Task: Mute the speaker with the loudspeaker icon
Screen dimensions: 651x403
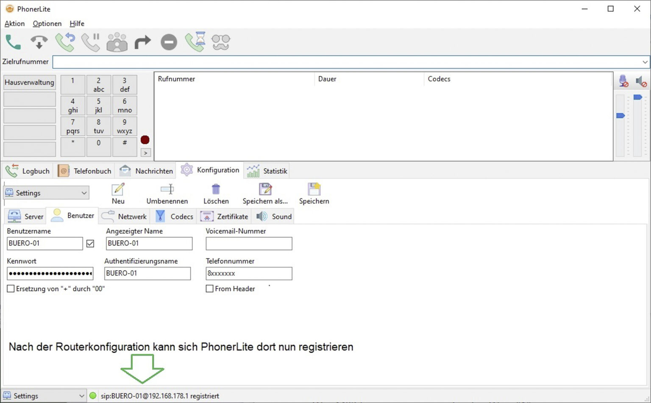Action: pos(641,81)
